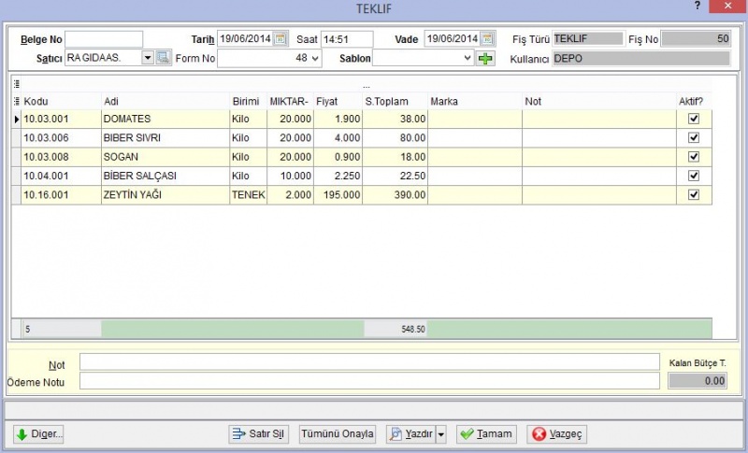This screenshot has height=453, width=748.
Task: Expand the Form No dropdown
Action: [315, 59]
